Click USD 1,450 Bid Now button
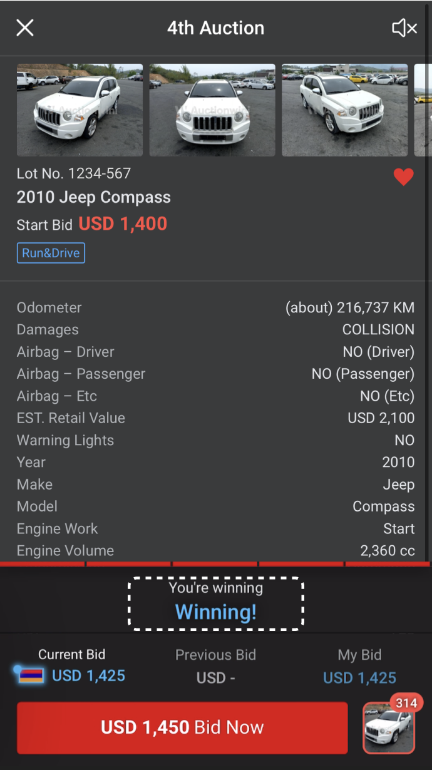Image resolution: width=432 pixels, height=770 pixels. point(182,727)
